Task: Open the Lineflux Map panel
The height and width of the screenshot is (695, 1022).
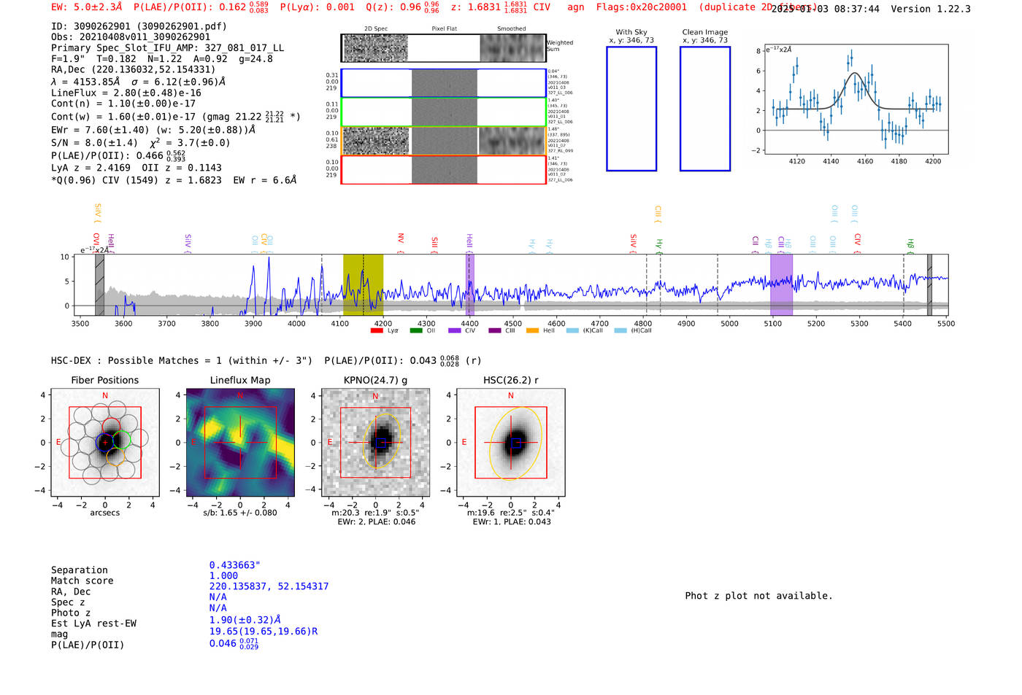Action: click(240, 443)
